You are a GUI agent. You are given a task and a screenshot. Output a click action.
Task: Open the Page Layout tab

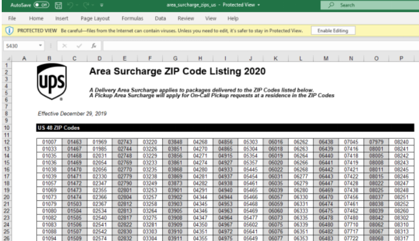(95, 18)
